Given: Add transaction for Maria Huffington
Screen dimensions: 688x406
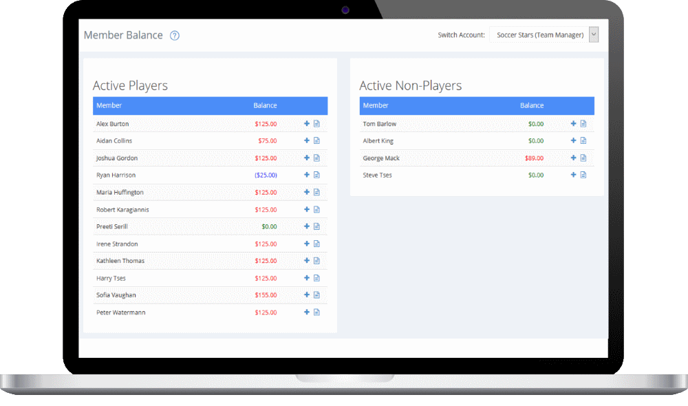Looking at the screenshot, I should [307, 192].
